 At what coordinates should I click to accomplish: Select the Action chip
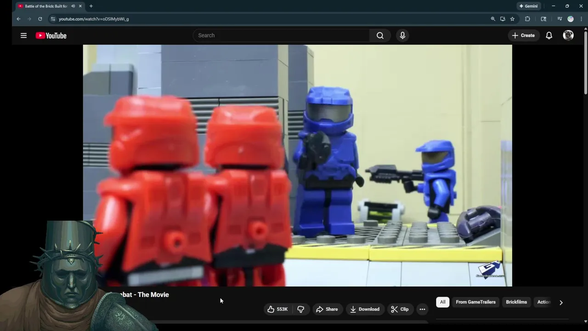544,302
